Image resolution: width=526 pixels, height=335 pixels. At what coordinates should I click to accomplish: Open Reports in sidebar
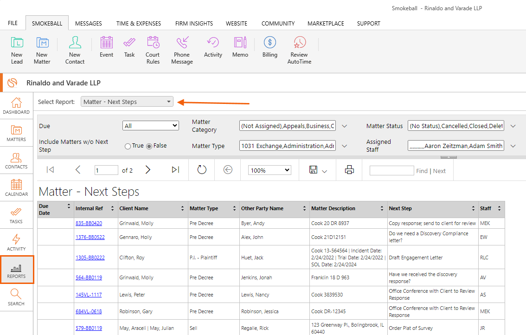click(16, 270)
